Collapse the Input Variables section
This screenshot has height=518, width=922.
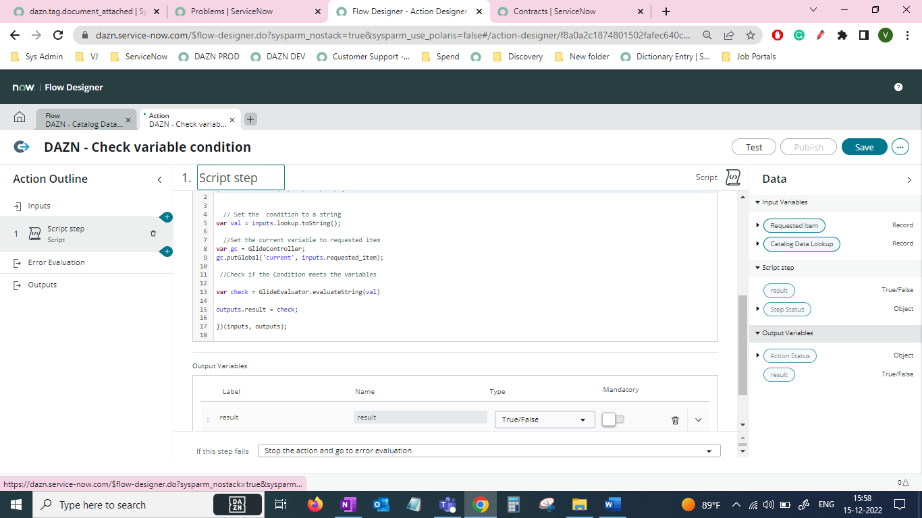757,202
